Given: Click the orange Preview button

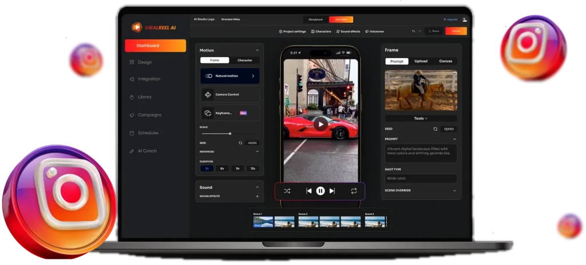Looking at the screenshot, I should (x=456, y=31).
